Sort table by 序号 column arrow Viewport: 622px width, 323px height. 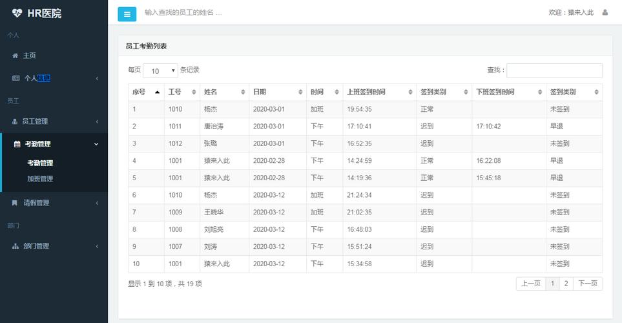coord(157,92)
